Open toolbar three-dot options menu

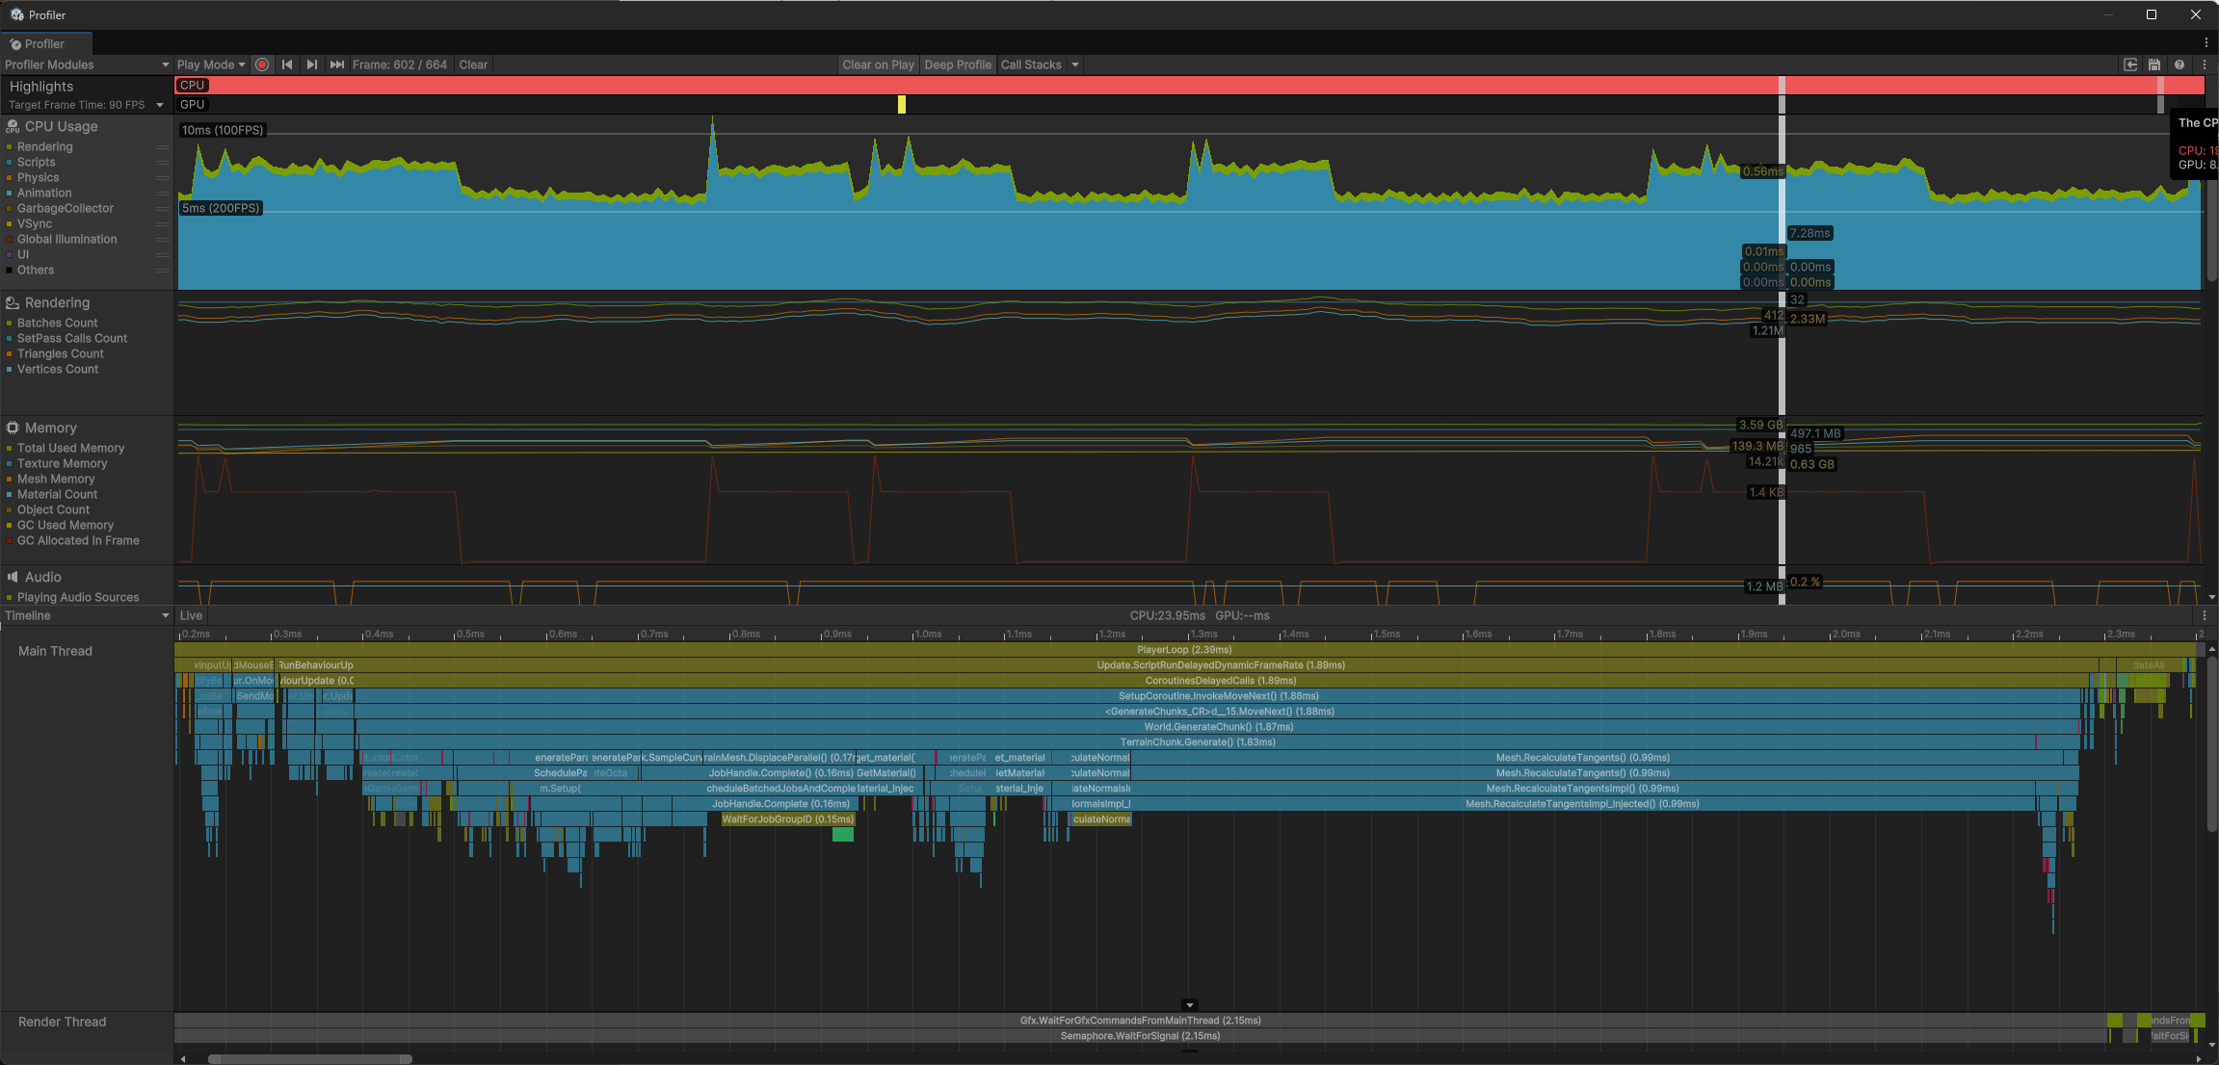(2205, 65)
